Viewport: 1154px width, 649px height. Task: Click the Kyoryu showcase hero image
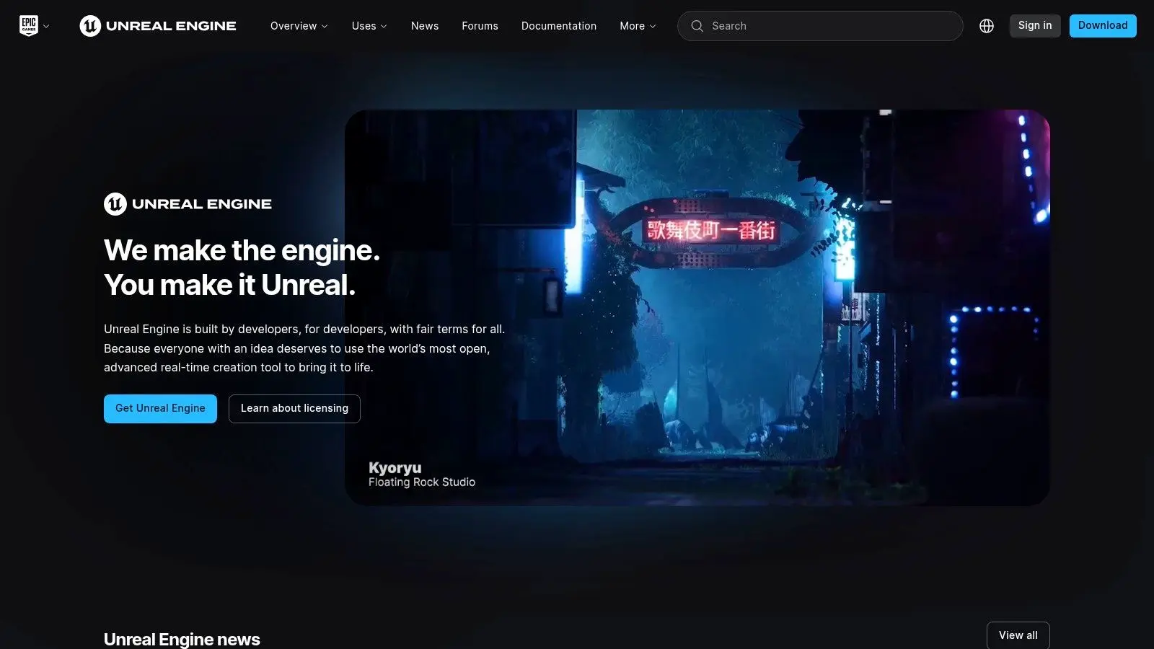(697, 308)
